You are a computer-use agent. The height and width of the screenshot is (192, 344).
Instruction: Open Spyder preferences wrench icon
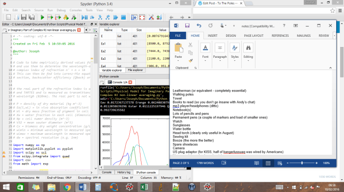[x=151, y=17]
